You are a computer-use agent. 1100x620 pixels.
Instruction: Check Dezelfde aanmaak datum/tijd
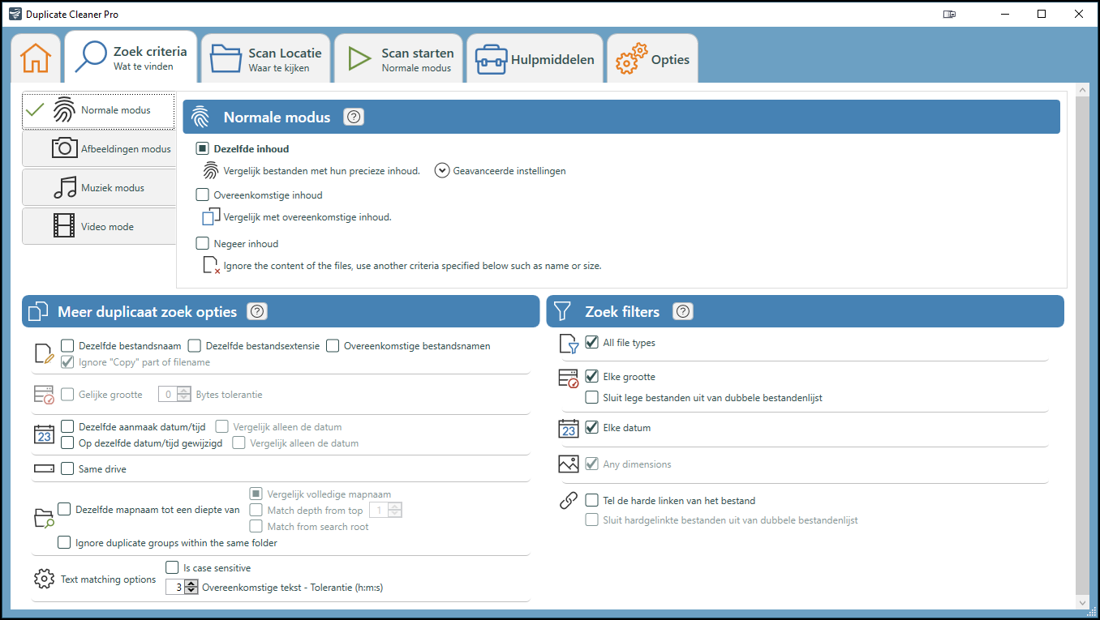pos(67,426)
